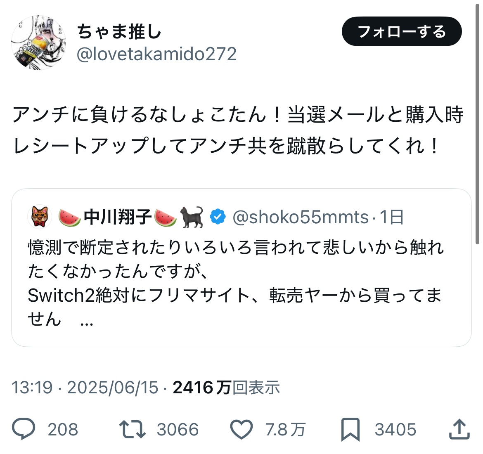Open @lovetakamido272 handle link
This screenshot has width=483, height=454.
coord(156,54)
